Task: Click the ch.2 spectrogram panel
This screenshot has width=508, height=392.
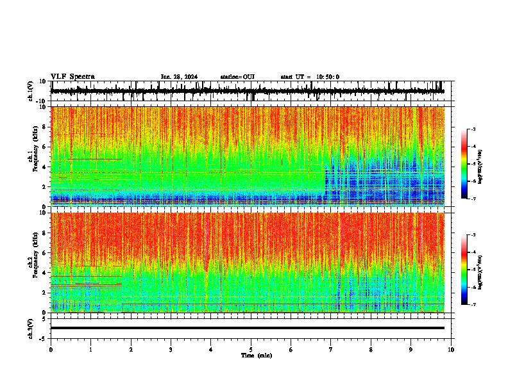Action: pyautogui.click(x=247, y=263)
